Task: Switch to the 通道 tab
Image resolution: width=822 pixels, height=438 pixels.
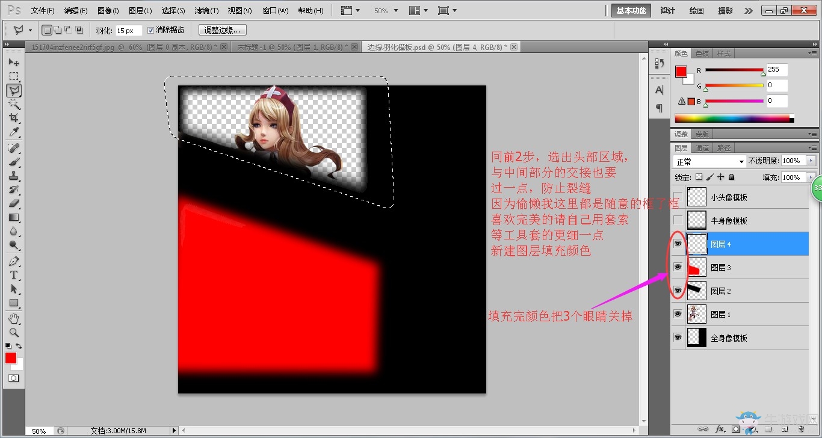Action: coord(702,147)
